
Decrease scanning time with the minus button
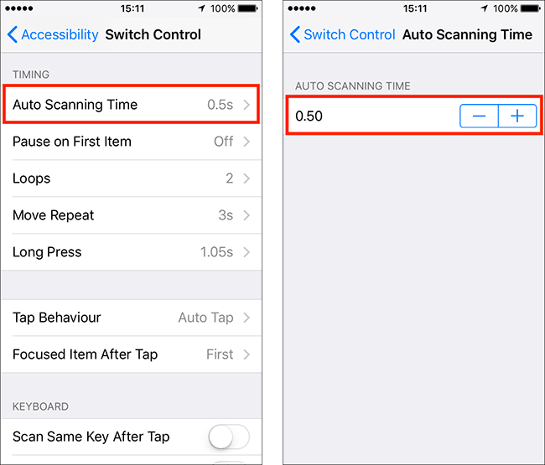coord(479,116)
